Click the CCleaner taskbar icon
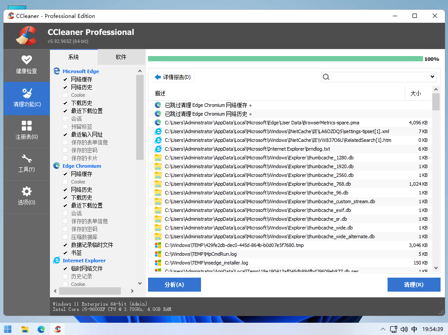Screen dimensions: 448x335 (58, 329)
